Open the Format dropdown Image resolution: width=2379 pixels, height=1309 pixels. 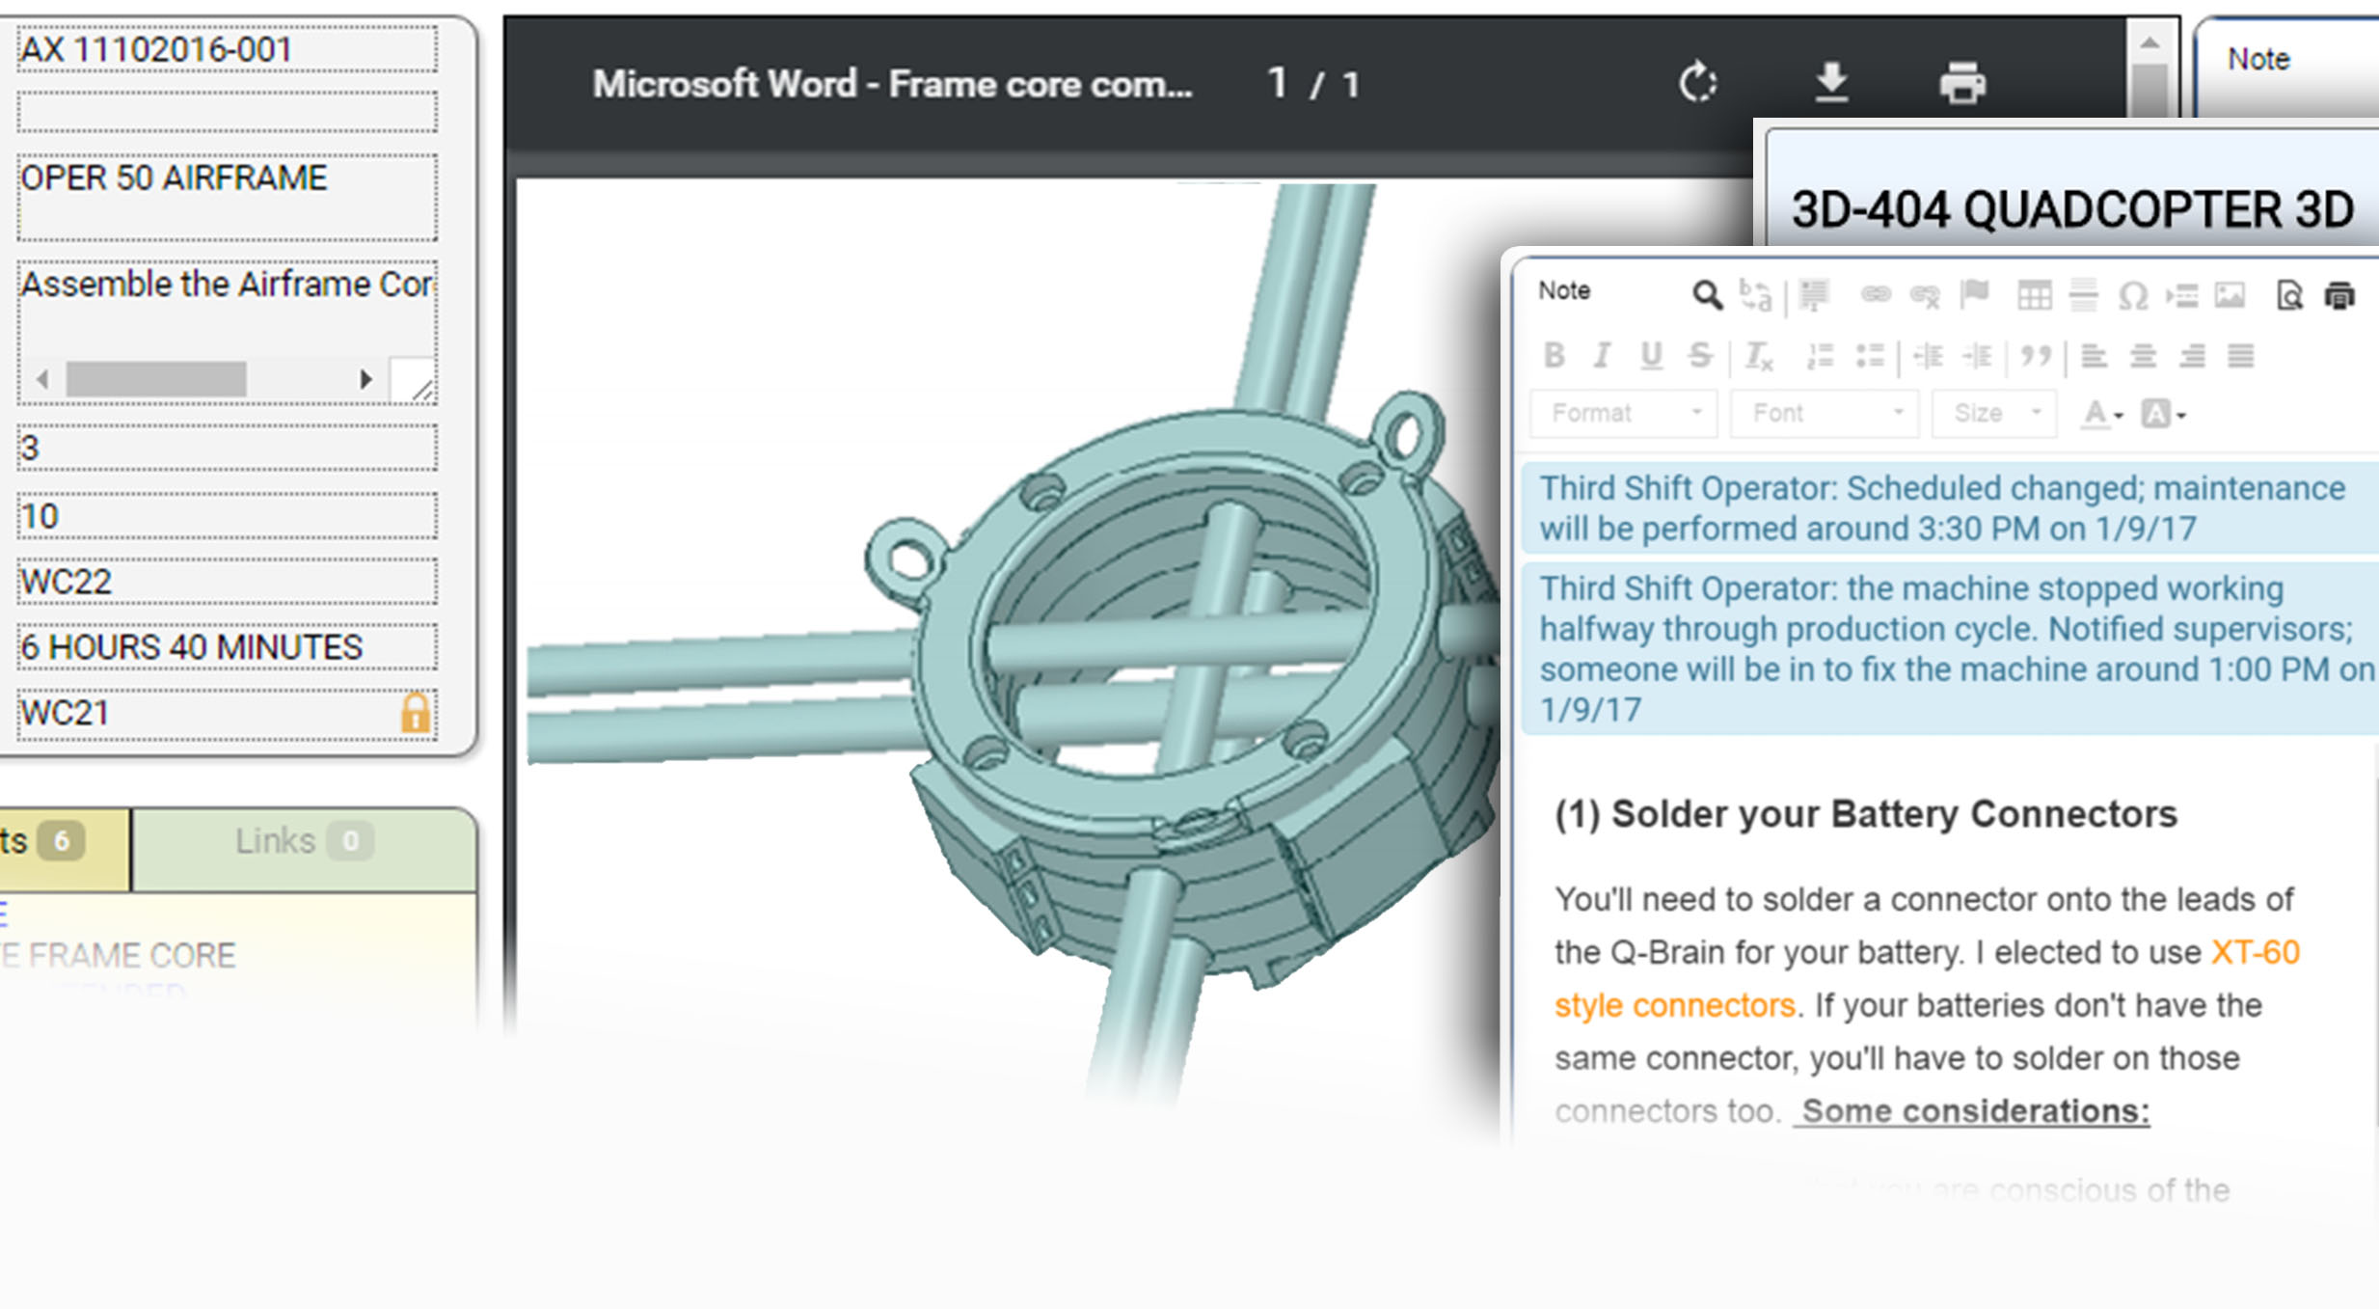(1624, 414)
